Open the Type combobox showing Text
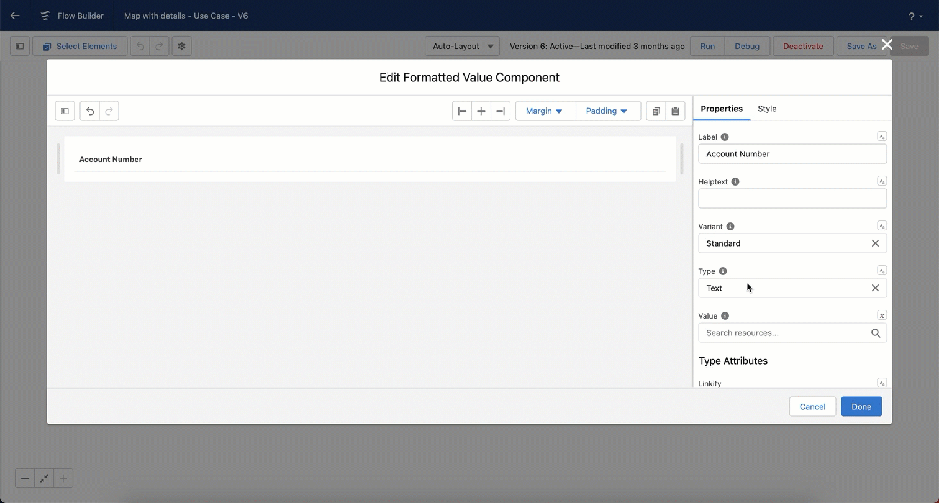 click(x=782, y=288)
